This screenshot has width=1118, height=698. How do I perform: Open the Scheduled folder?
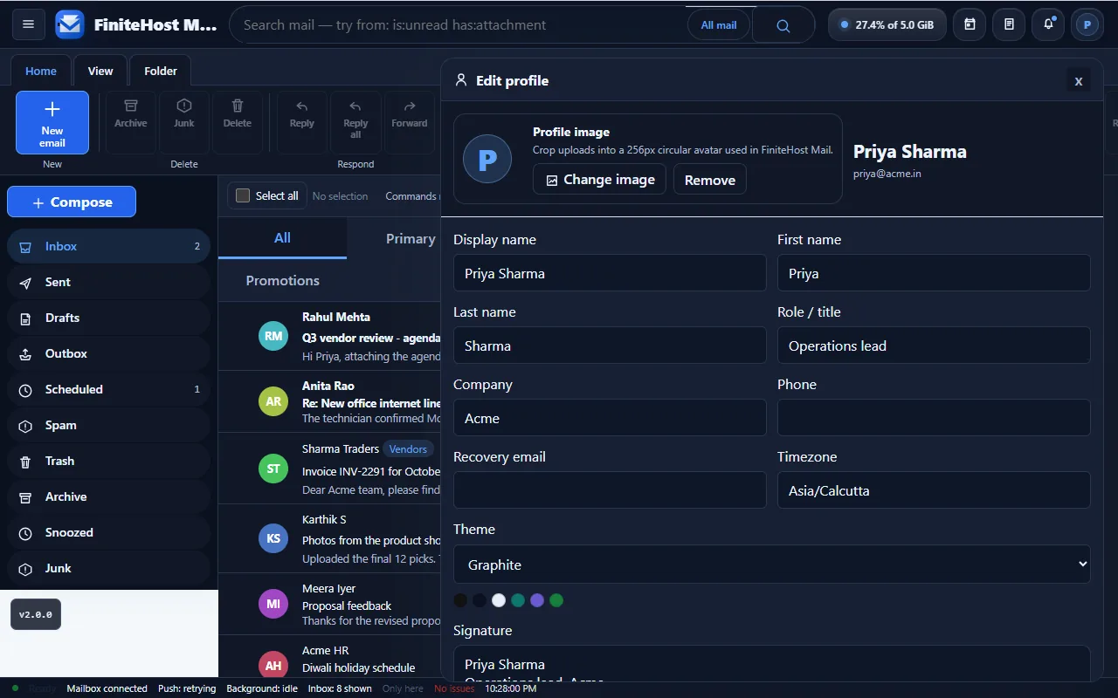(108, 389)
